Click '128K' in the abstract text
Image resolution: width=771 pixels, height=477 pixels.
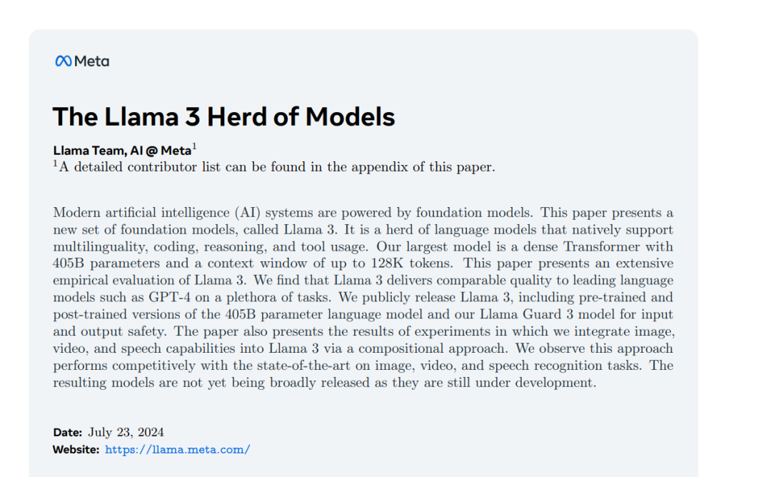pos(386,263)
